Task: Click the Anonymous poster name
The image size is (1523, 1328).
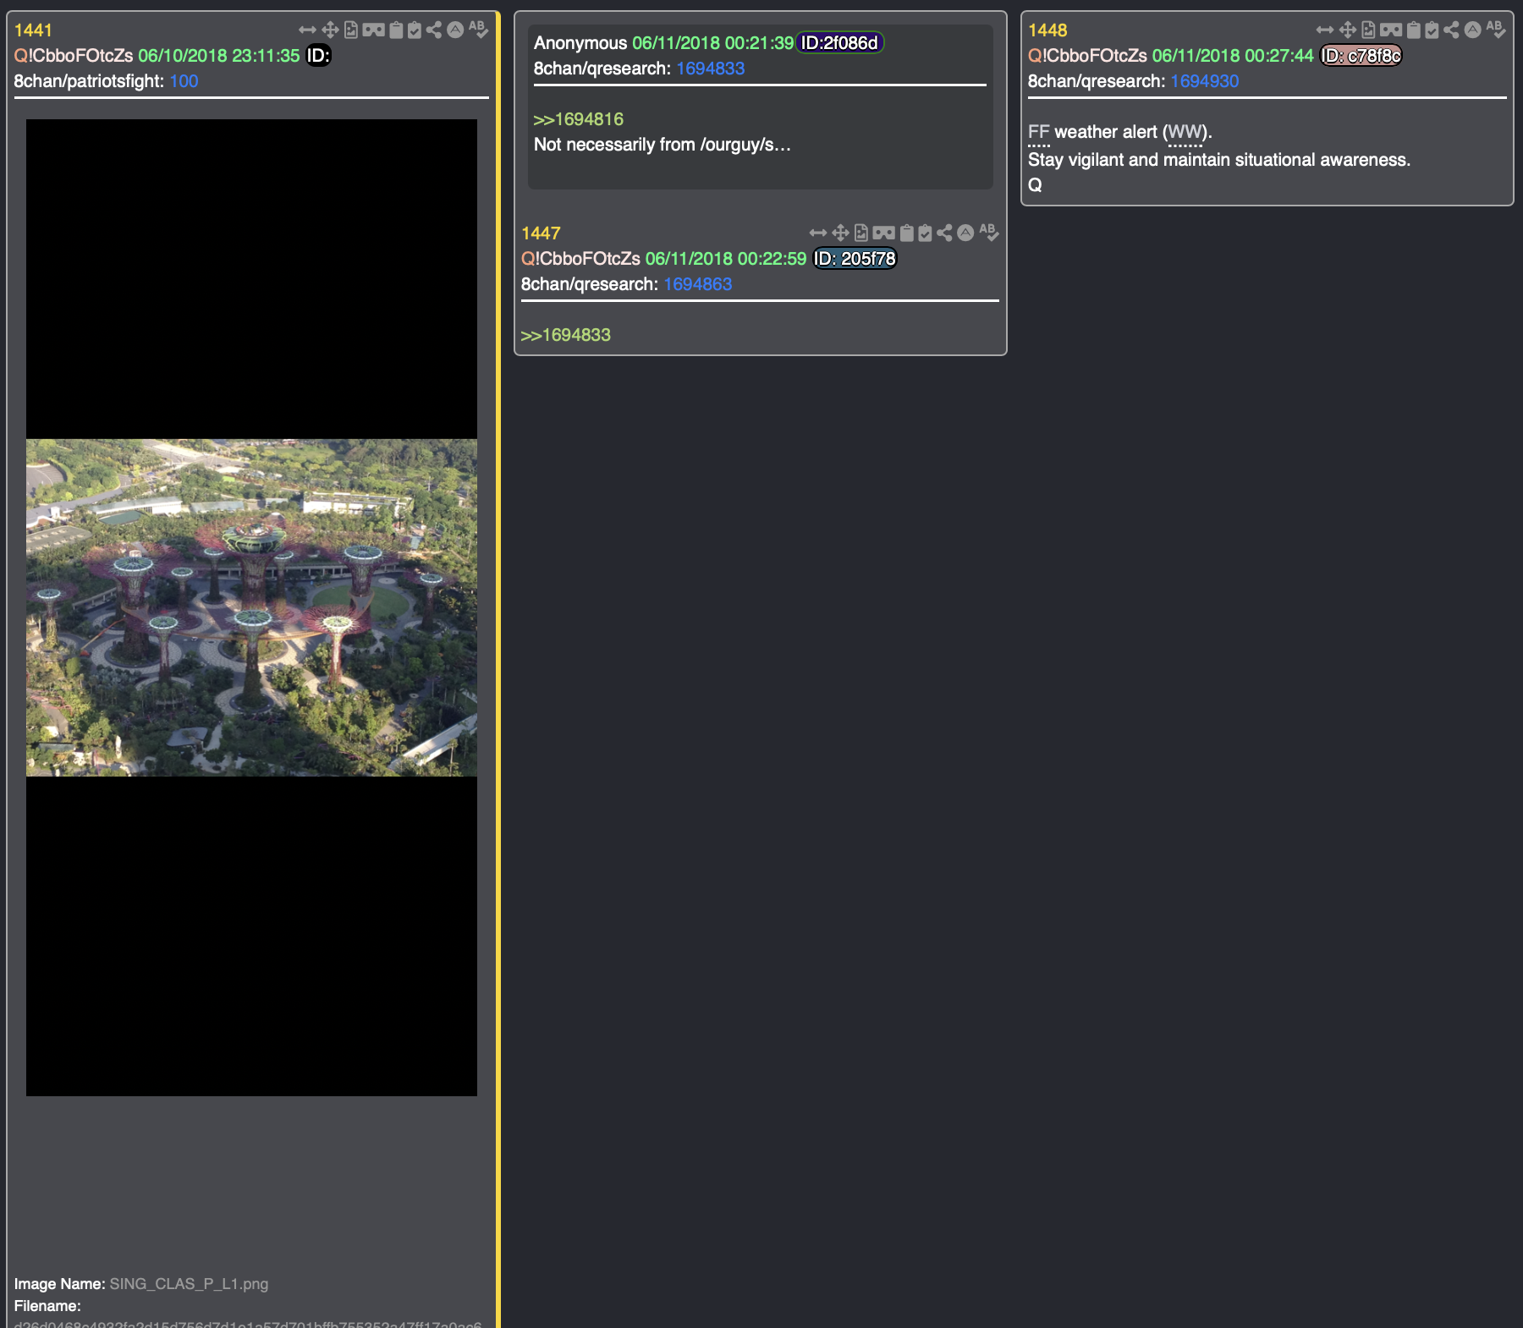Action: (x=580, y=43)
